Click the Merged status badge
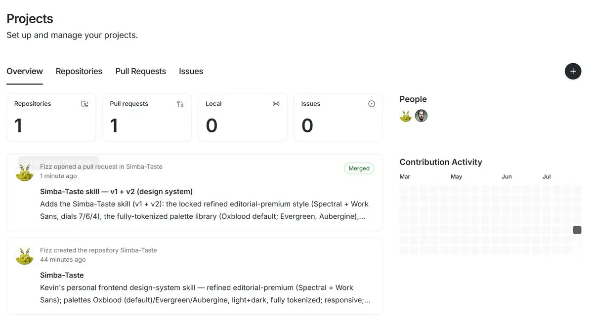593x327 pixels. point(359,168)
